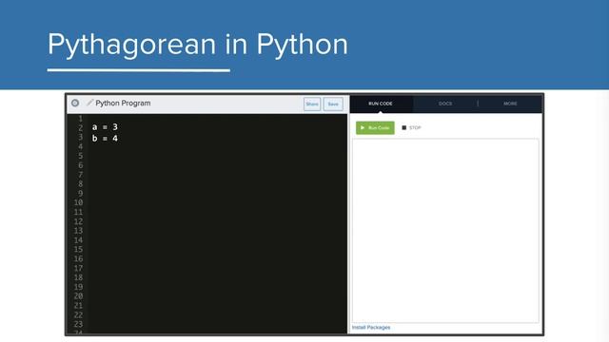Click the settings gear icon beside Python Program
This screenshot has width=609, height=342.
(x=75, y=103)
